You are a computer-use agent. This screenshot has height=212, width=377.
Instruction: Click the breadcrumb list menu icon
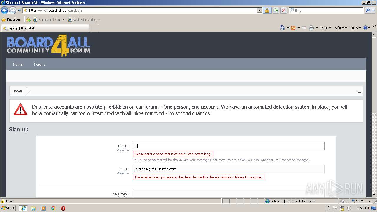[358, 91]
